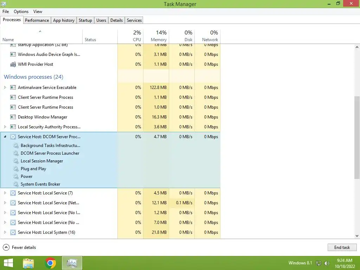Switch to the Startup tab

pos(85,20)
